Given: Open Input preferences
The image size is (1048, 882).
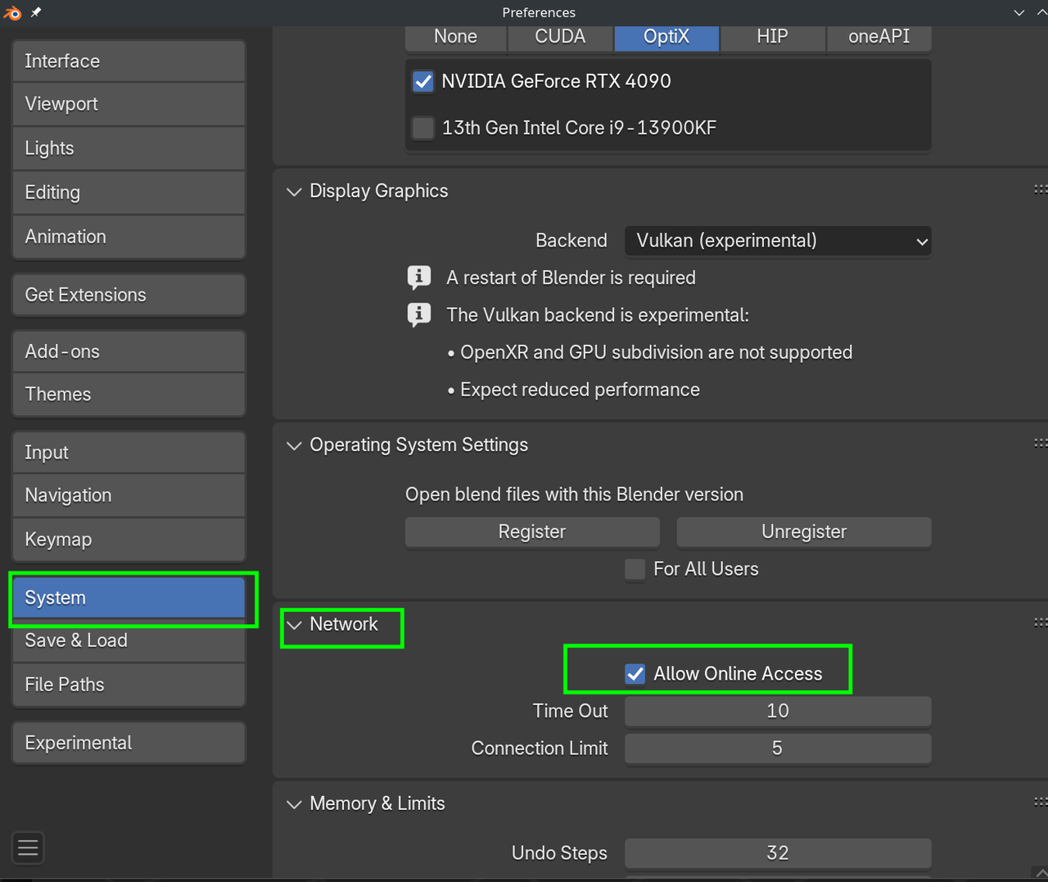Looking at the screenshot, I should pyautogui.click(x=129, y=452).
